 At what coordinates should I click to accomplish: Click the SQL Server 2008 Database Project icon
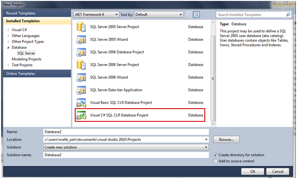pos(81,52)
